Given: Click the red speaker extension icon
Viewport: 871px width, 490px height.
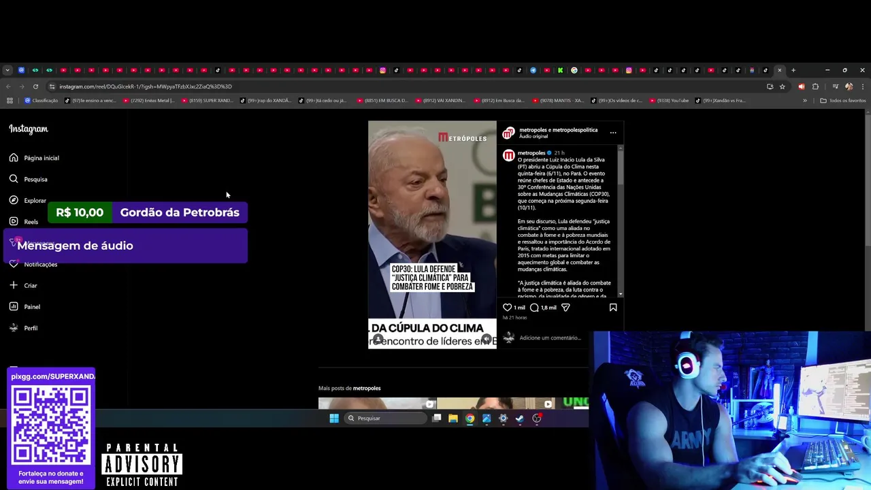Looking at the screenshot, I should [801, 86].
